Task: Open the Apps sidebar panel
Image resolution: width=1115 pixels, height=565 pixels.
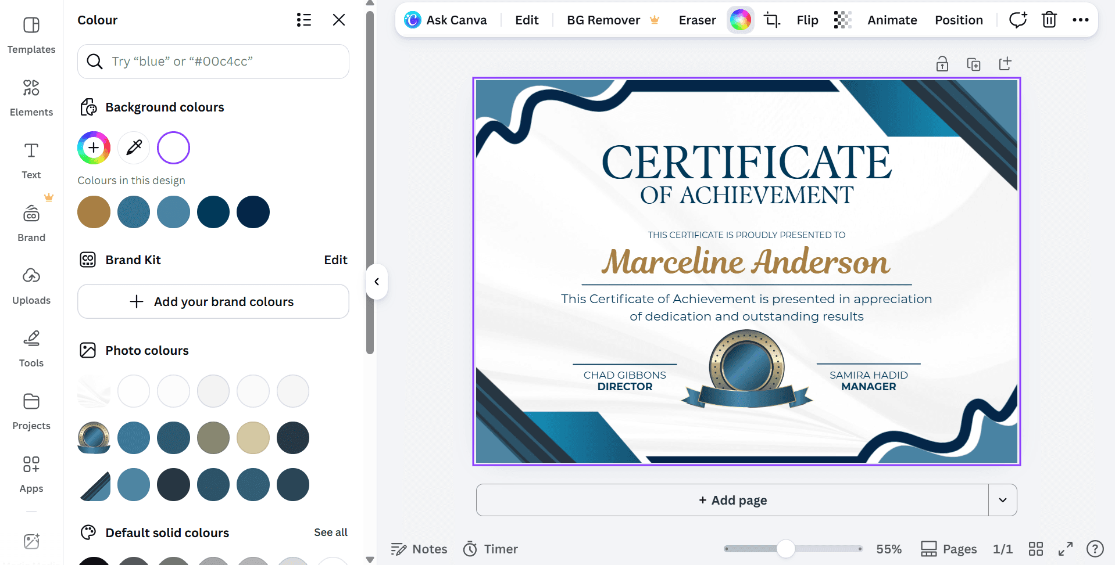Action: pos(31,474)
